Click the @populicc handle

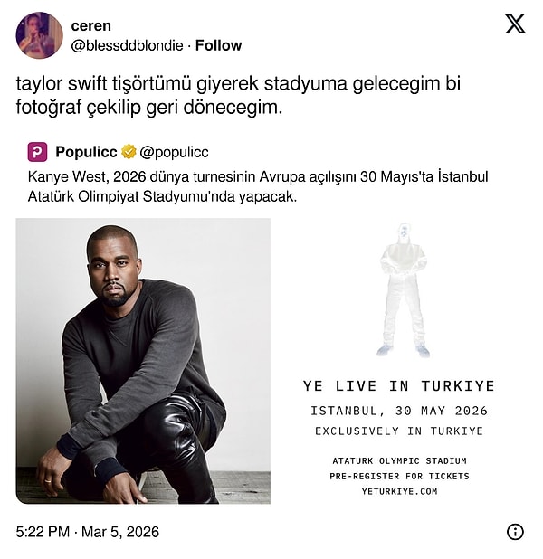(174, 152)
